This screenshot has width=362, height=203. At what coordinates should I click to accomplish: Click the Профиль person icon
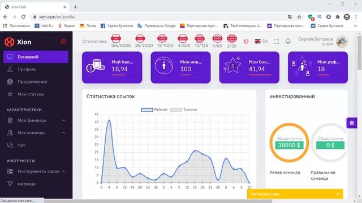10,69
